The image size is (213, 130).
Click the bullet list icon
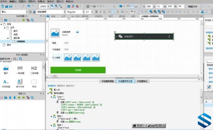(122, 12)
